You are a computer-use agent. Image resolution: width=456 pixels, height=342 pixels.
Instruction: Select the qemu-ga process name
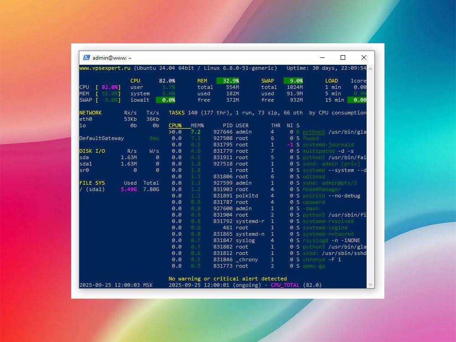pyautogui.click(x=314, y=266)
